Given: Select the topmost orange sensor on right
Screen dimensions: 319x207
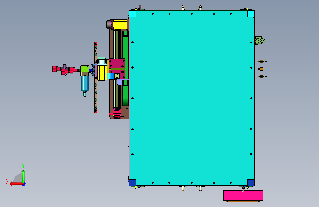Looking at the screenshot, I should pos(262,61).
